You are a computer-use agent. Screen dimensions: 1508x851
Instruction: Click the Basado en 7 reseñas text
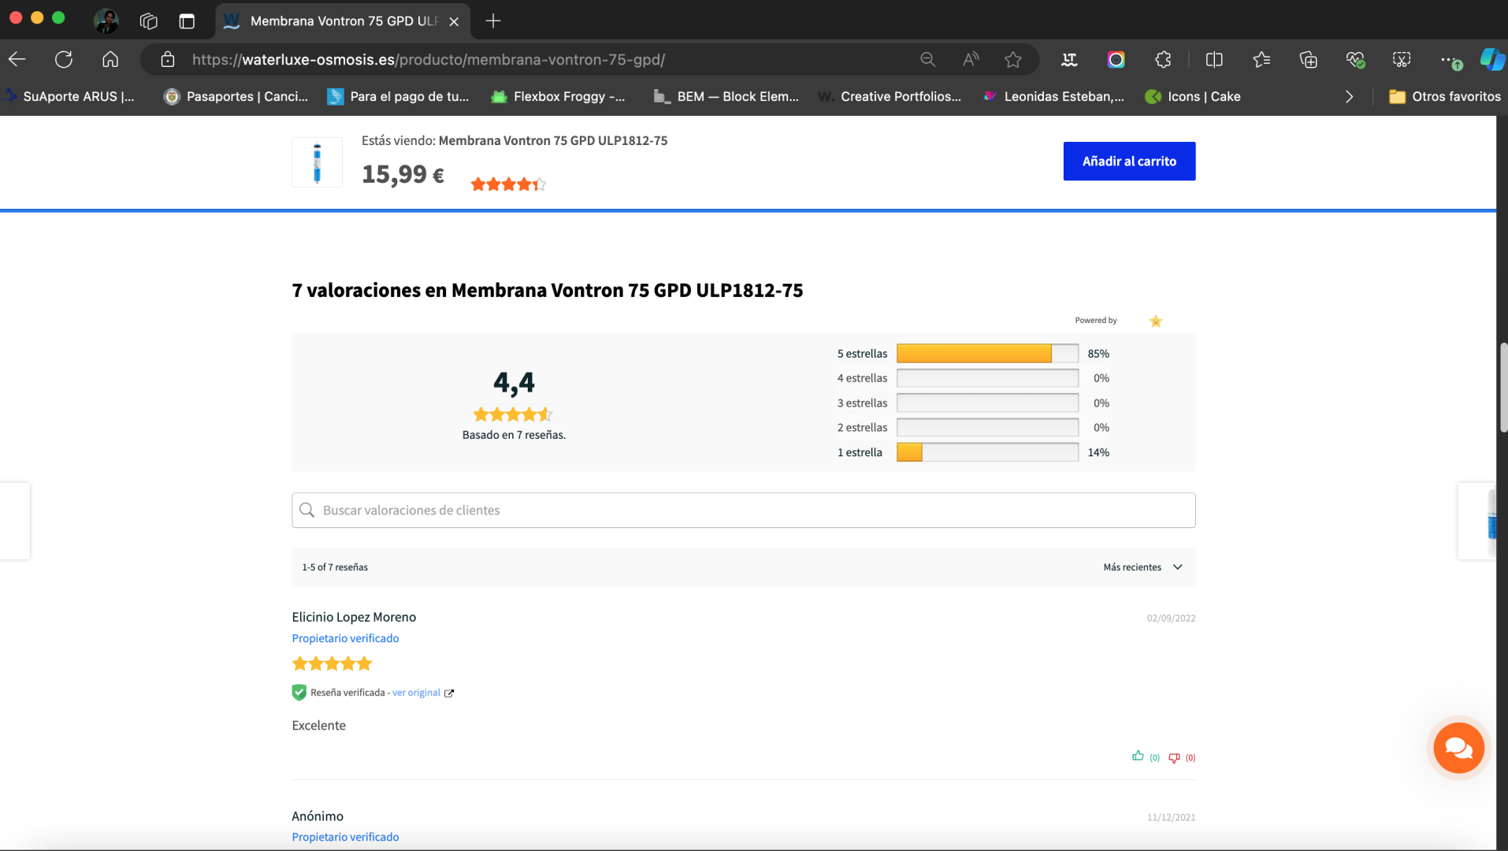pos(514,435)
